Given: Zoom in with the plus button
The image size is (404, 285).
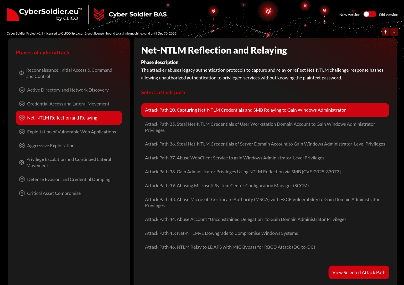Looking at the screenshot, I should 385,32.
